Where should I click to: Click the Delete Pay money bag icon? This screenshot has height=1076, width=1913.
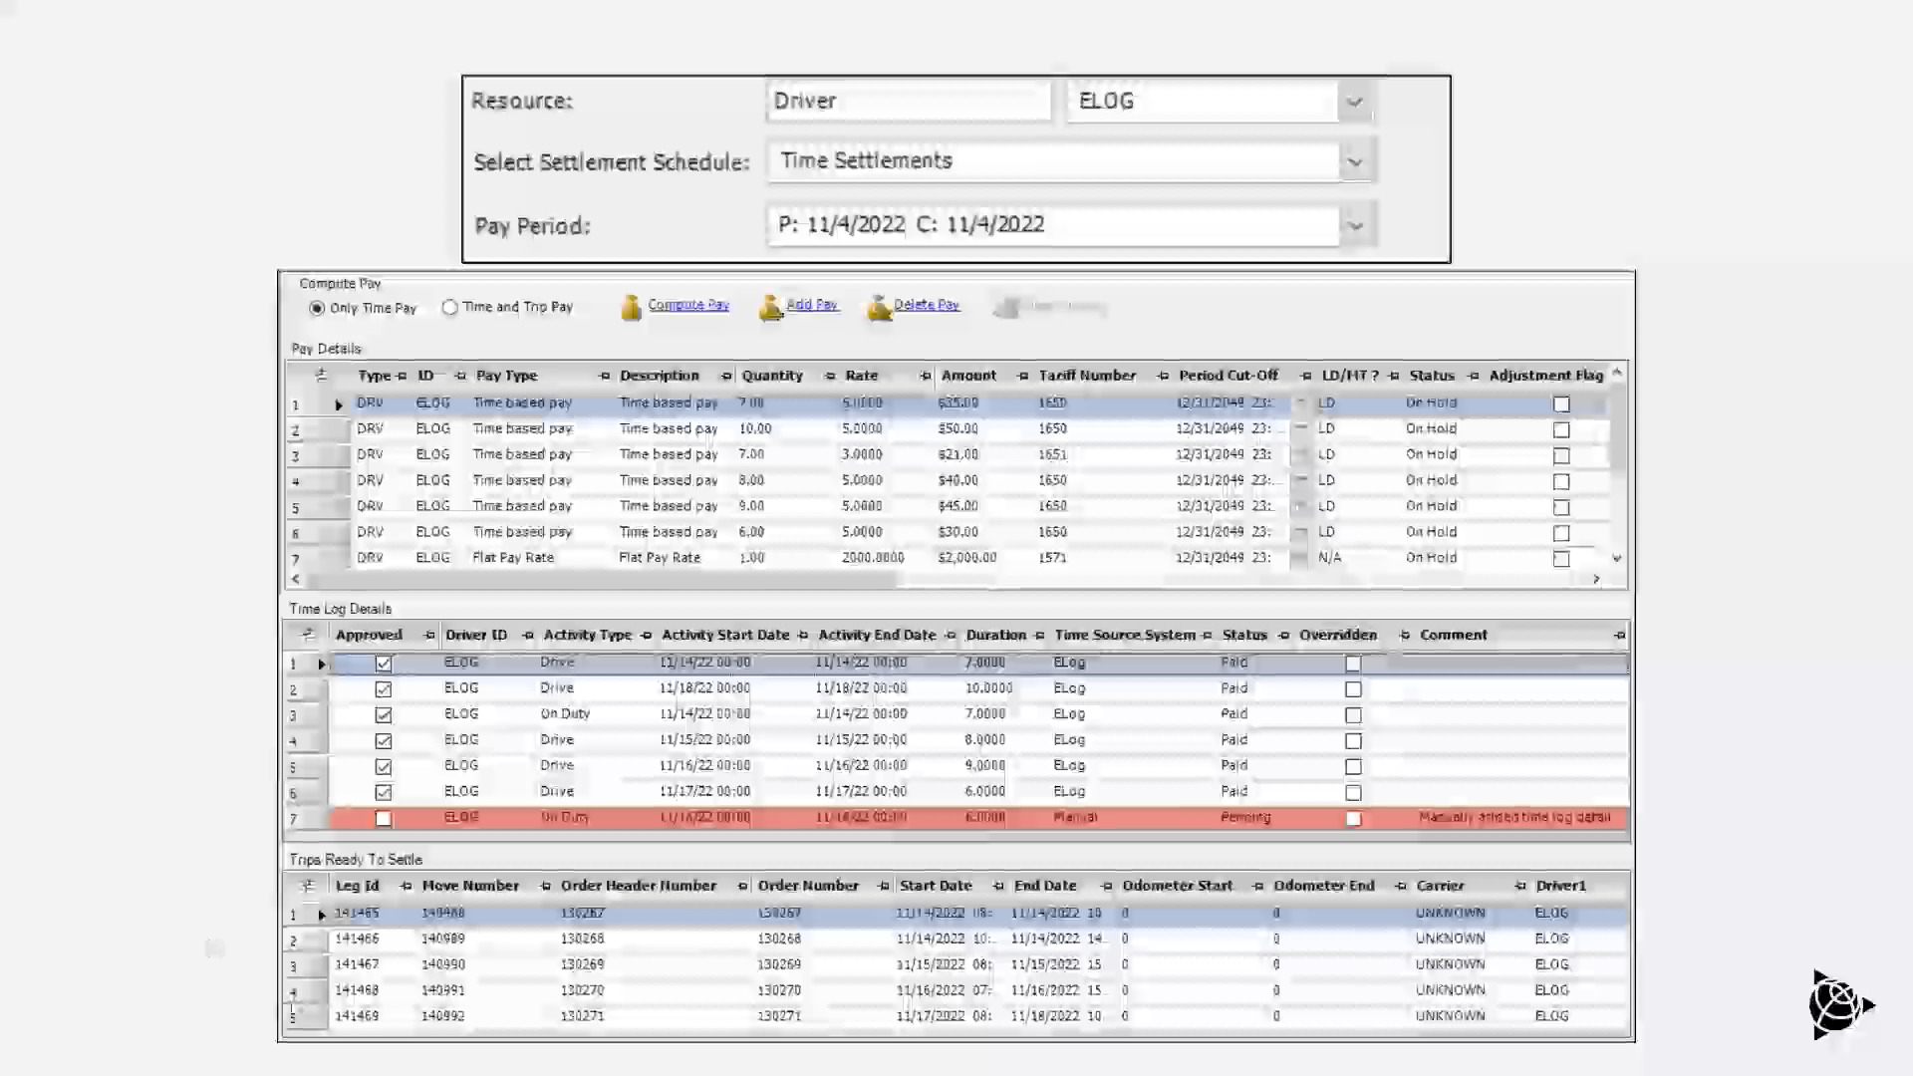(x=878, y=308)
